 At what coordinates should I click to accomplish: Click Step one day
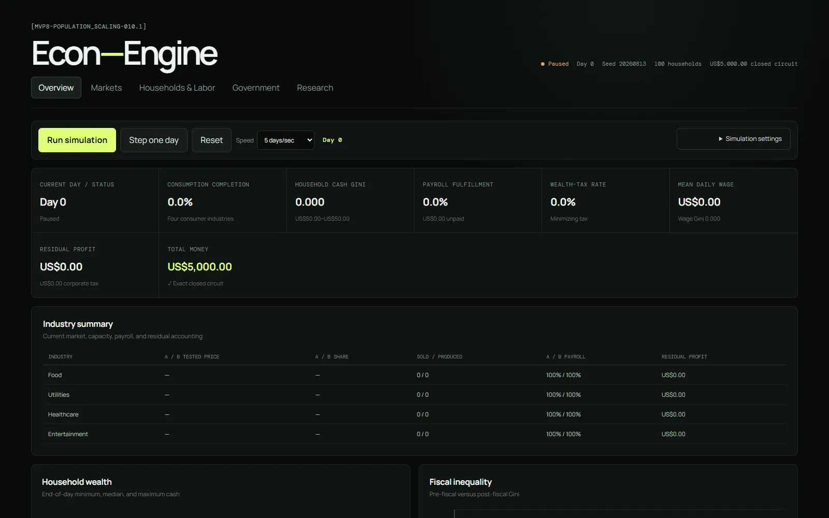(x=153, y=140)
